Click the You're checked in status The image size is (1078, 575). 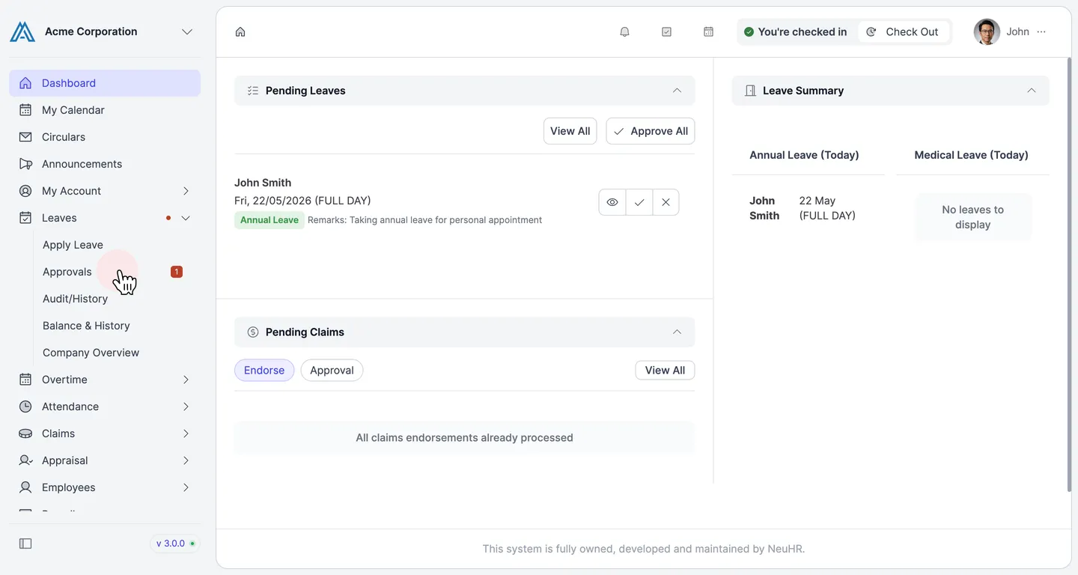(x=795, y=31)
